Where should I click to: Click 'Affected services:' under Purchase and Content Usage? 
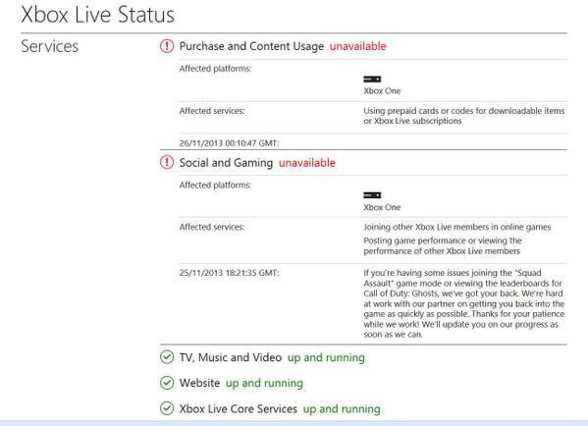tap(212, 111)
